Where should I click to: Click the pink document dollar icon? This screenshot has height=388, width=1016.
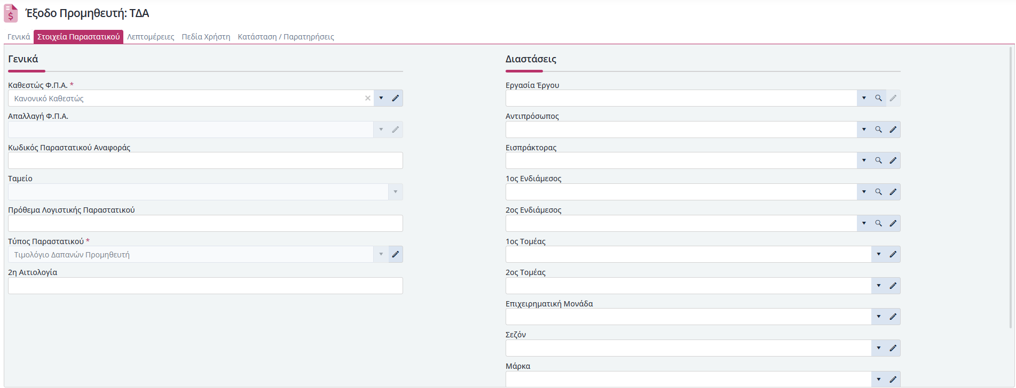[11, 13]
